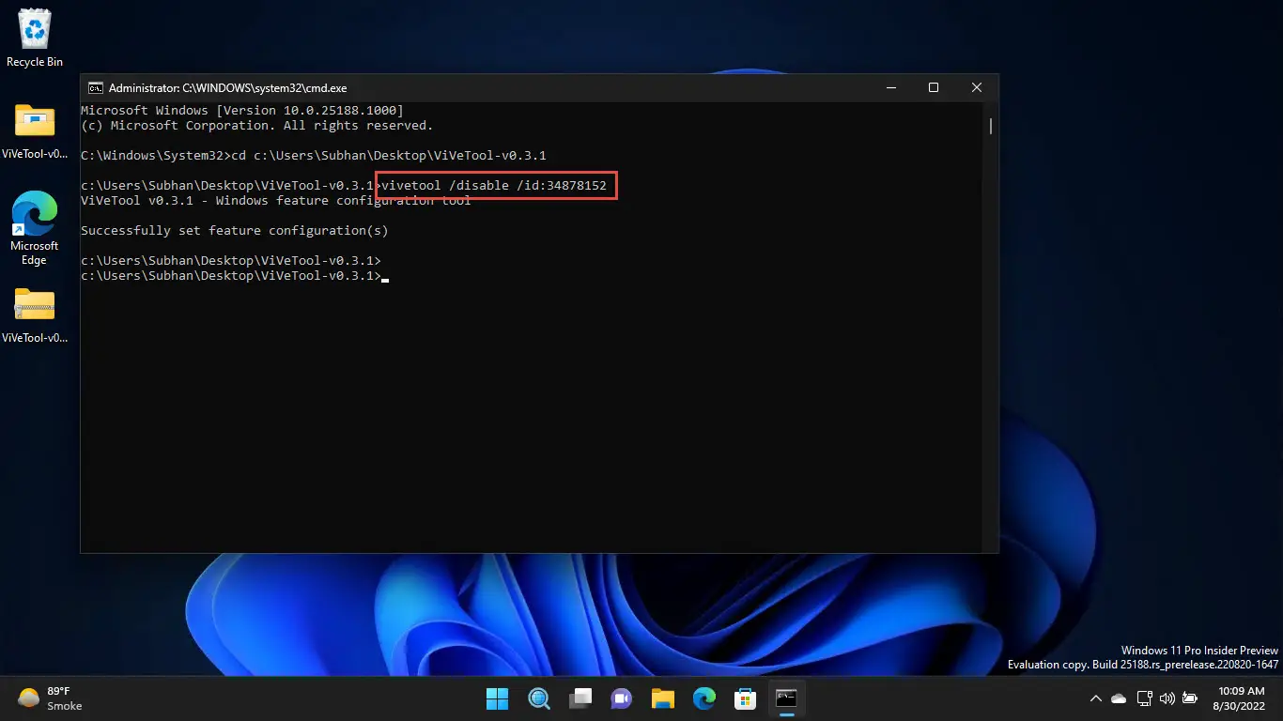Open the Chat app on taskbar
Screen dimensions: 1283x721
pyautogui.click(x=621, y=698)
